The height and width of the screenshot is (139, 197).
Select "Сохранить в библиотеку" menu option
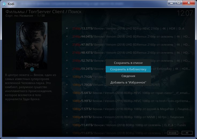click(x=128, y=69)
